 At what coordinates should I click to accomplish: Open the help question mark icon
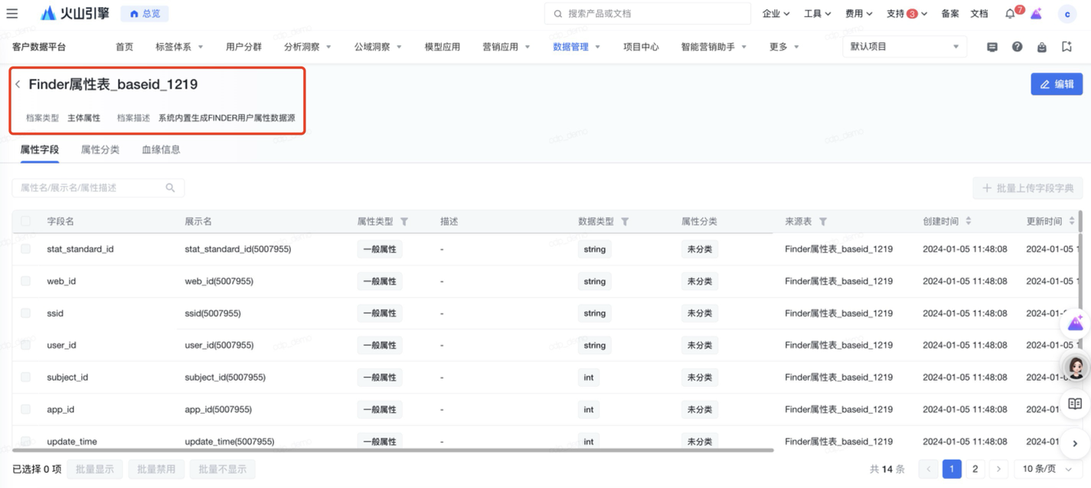pos(1017,47)
